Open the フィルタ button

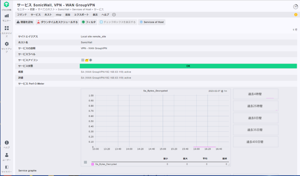89,22
